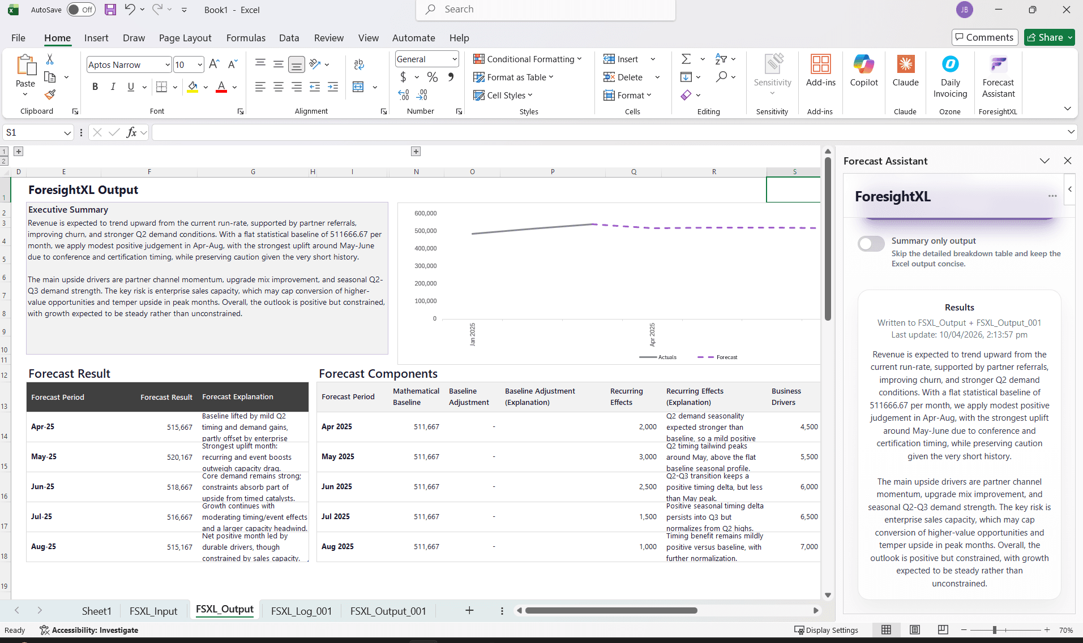Enable the Summary only output switch
This screenshot has height=643, width=1083.
[871, 244]
